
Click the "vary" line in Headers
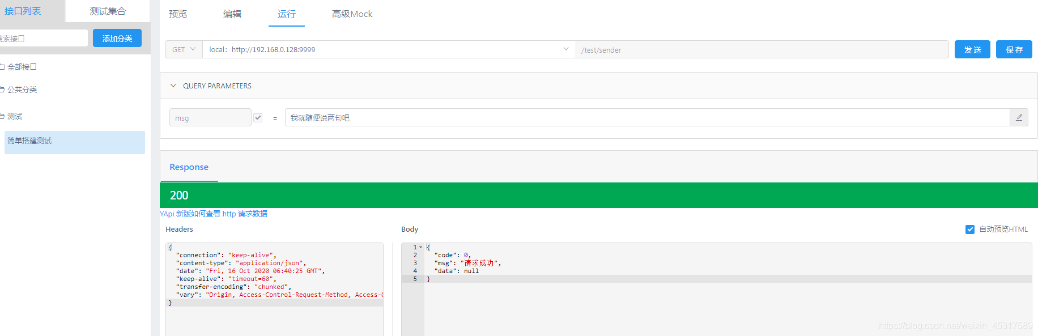click(x=279, y=295)
